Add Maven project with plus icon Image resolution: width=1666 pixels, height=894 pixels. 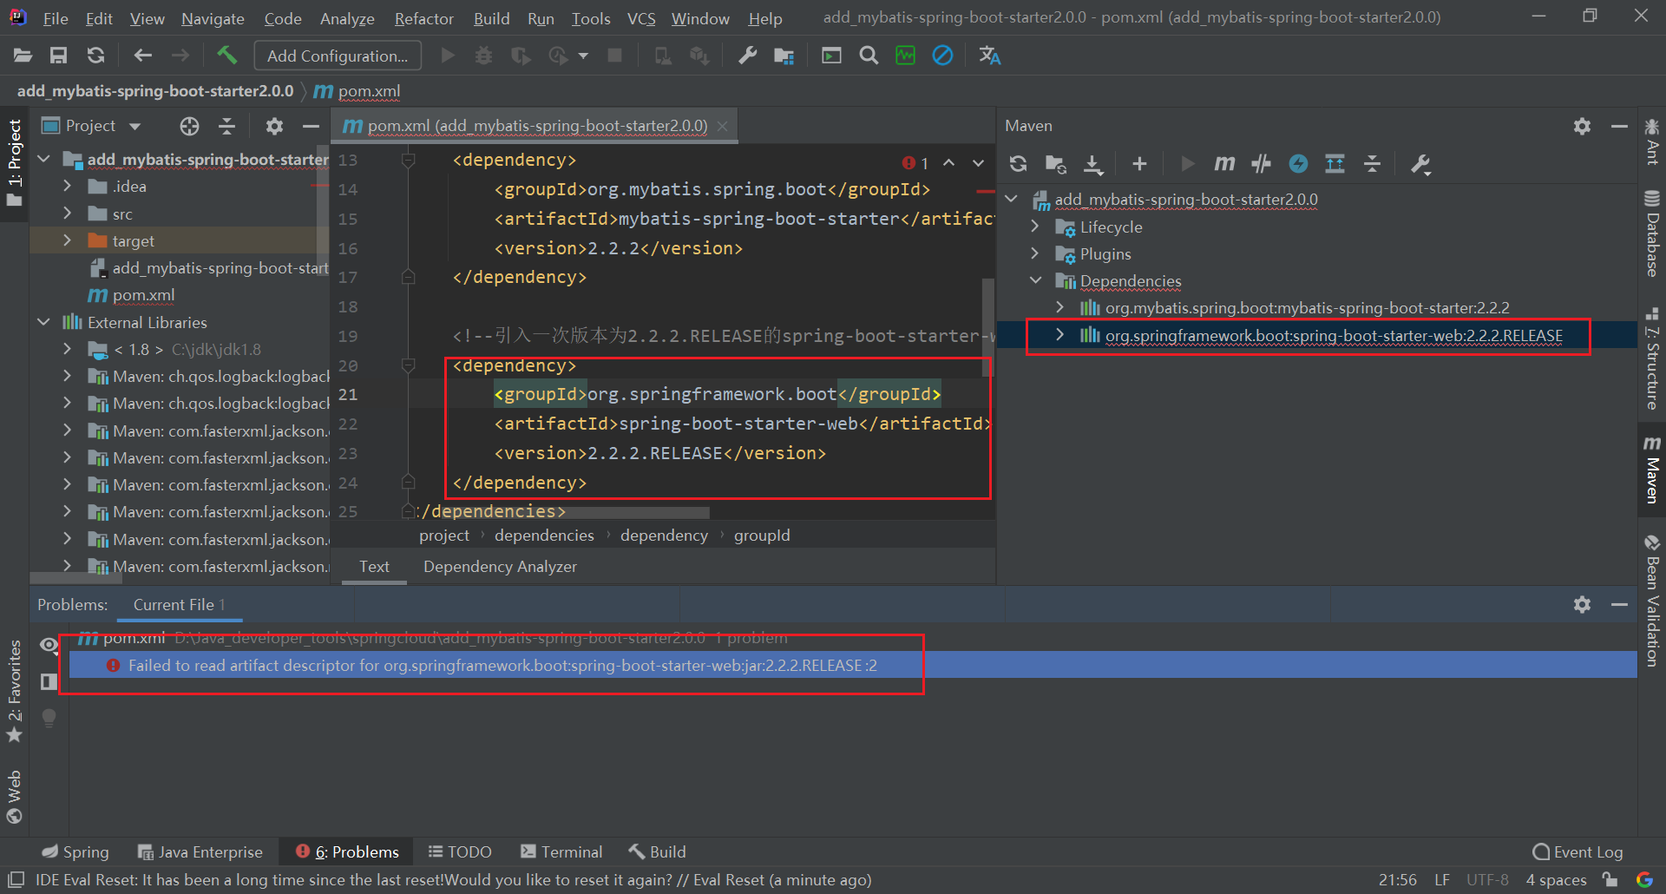coord(1140,164)
